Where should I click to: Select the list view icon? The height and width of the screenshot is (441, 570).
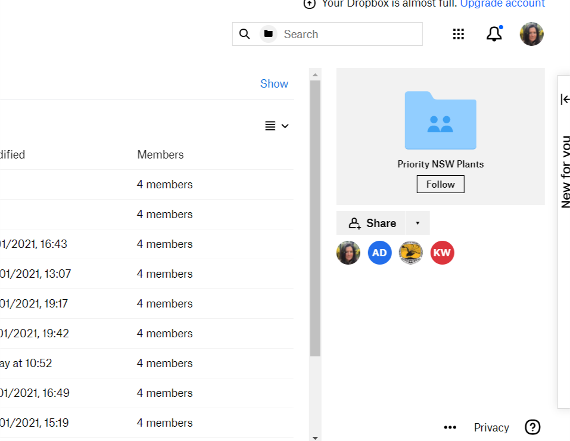(270, 126)
